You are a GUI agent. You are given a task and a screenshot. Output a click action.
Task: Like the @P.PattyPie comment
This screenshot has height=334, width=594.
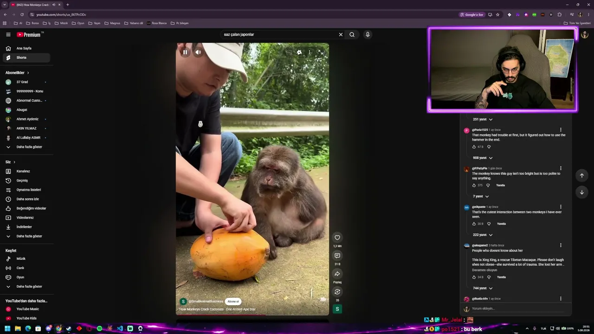(x=474, y=185)
